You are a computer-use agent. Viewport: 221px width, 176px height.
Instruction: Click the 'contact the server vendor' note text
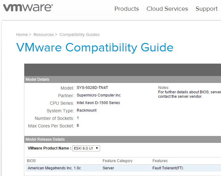180,97
